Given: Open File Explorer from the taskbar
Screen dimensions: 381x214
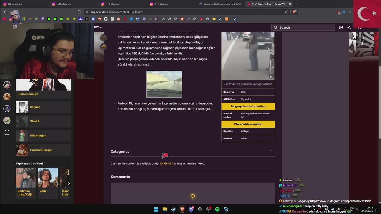Looking at the screenshot, I should pyautogui.click(x=165, y=209).
